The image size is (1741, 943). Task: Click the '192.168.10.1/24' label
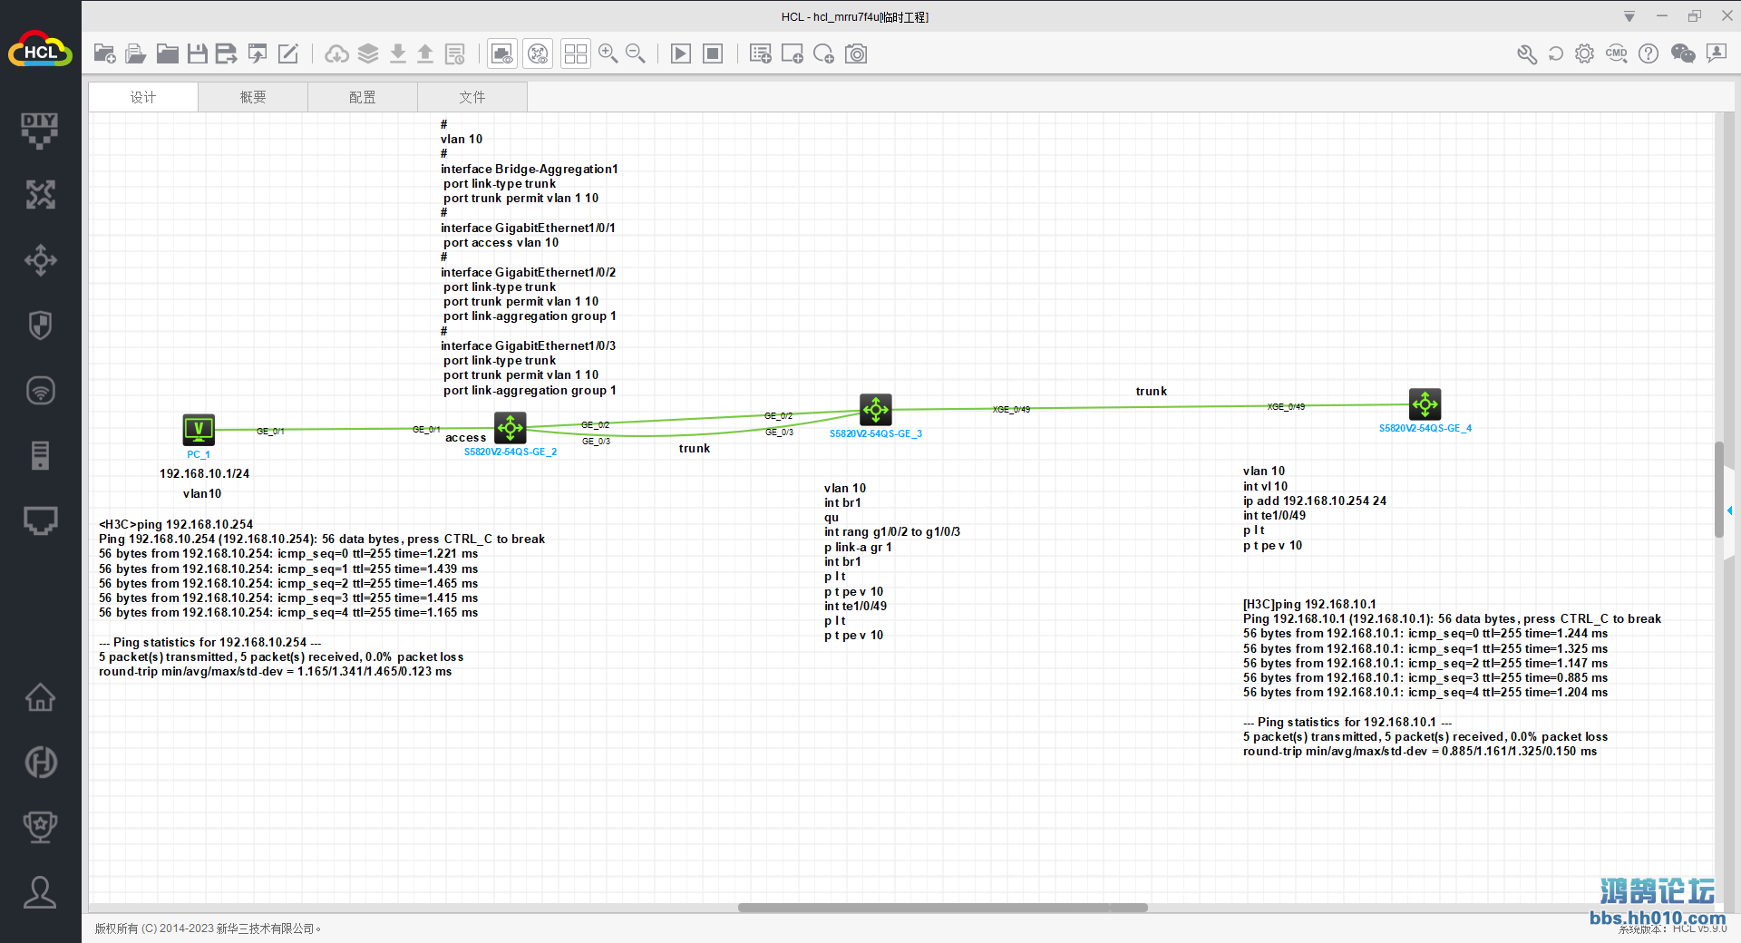pyautogui.click(x=204, y=473)
